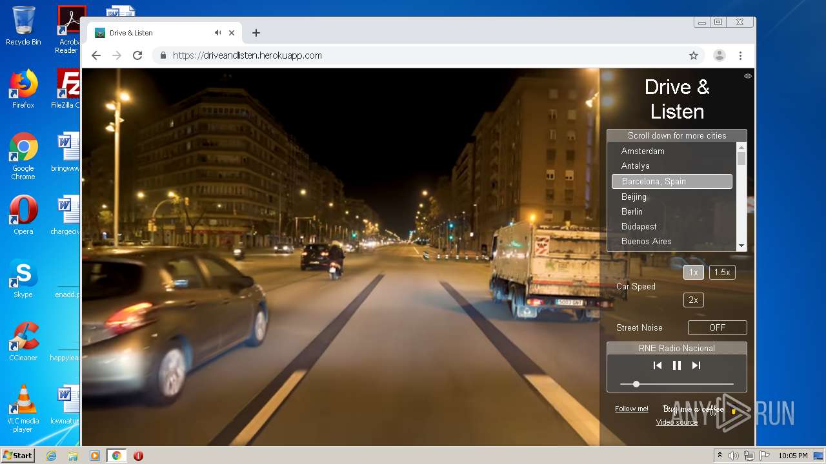
Task: Select Antalya from the city list
Action: click(671, 166)
